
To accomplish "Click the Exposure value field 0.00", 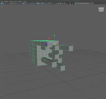I will pyautogui.click(x=67, y=3).
